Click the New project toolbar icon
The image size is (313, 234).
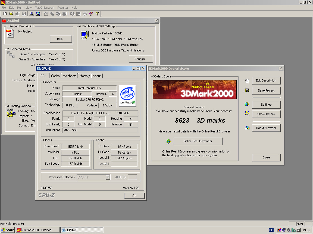[5, 14]
